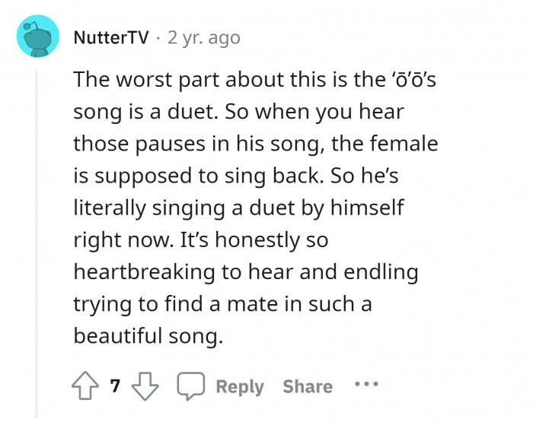This screenshot has height=422, width=533.
Task: Open the three-dots more options menu
Action: click(366, 385)
